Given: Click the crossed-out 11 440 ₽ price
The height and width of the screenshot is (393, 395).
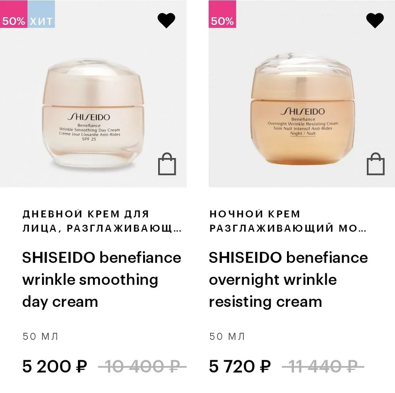Looking at the screenshot, I should [323, 366].
